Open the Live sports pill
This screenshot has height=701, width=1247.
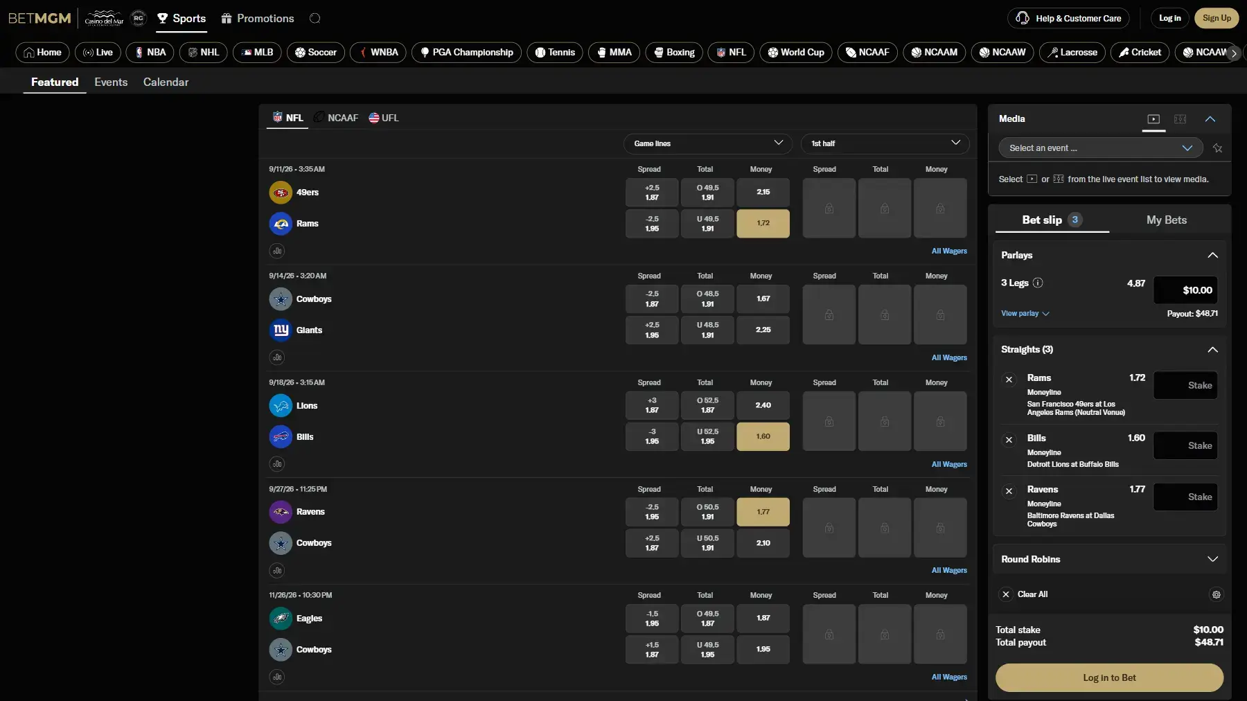[98, 53]
